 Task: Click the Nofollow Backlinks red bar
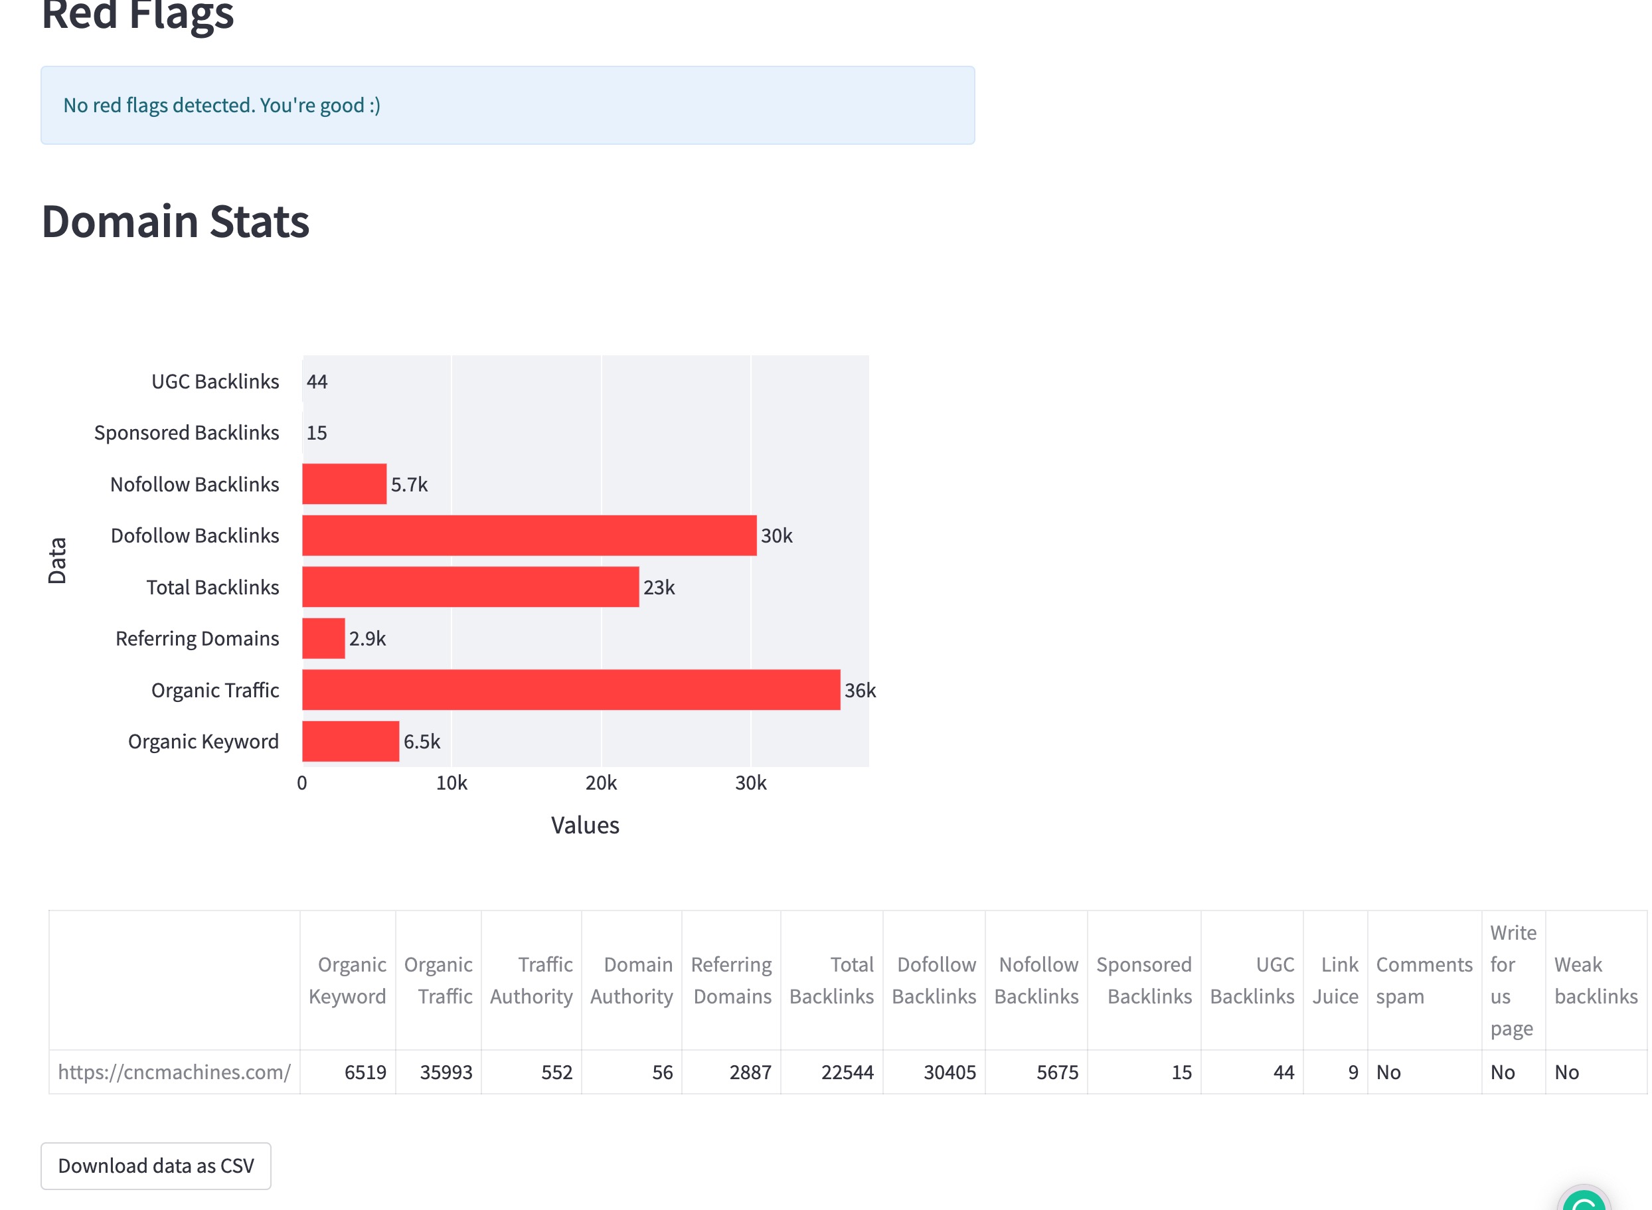tap(344, 483)
